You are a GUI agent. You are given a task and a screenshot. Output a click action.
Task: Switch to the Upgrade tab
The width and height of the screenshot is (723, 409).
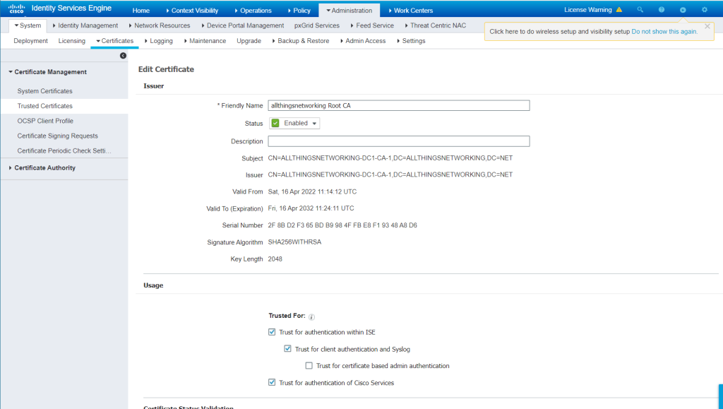click(x=249, y=40)
